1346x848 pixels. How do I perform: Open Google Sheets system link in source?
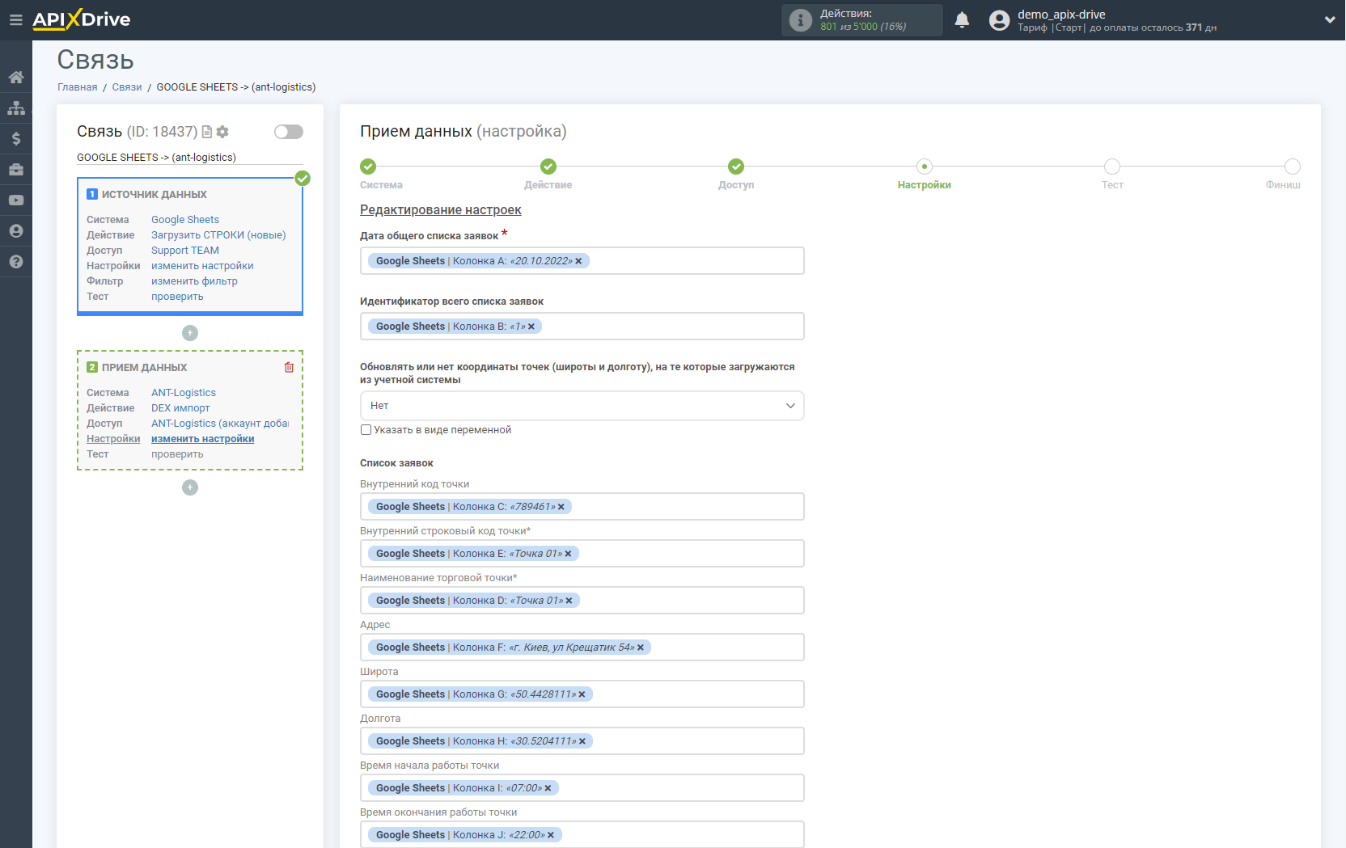point(185,220)
